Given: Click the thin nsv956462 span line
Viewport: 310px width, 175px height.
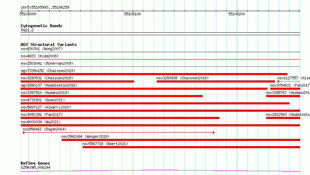Looking at the screenshot, I should (x=119, y=133).
